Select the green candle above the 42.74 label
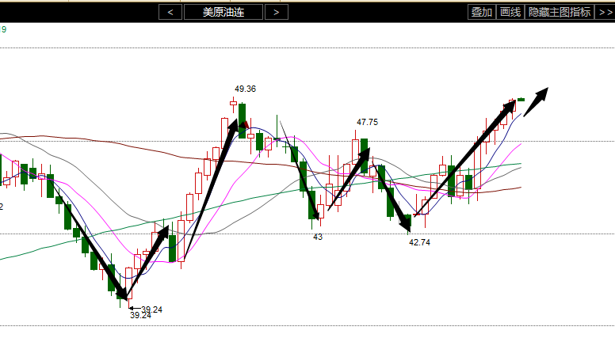 pos(408,222)
